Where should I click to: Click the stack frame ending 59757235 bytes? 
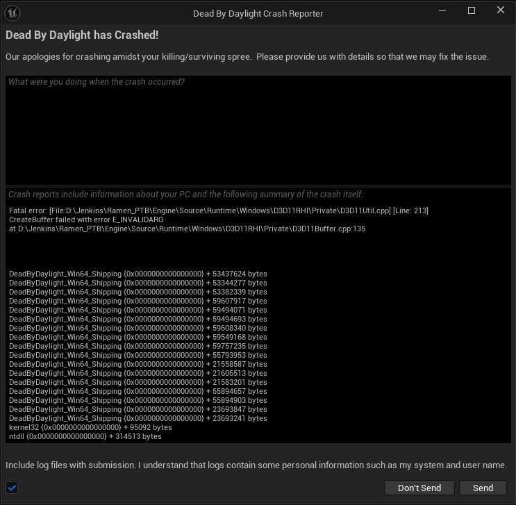coord(138,346)
